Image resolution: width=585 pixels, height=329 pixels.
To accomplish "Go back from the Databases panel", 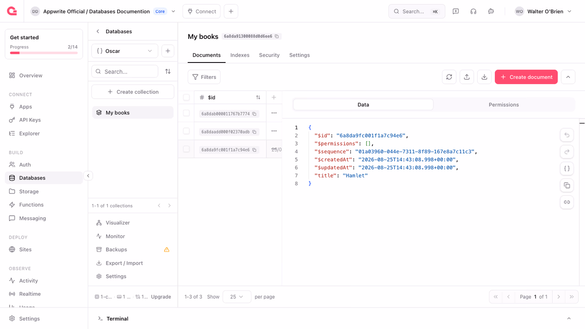I will (98, 31).
